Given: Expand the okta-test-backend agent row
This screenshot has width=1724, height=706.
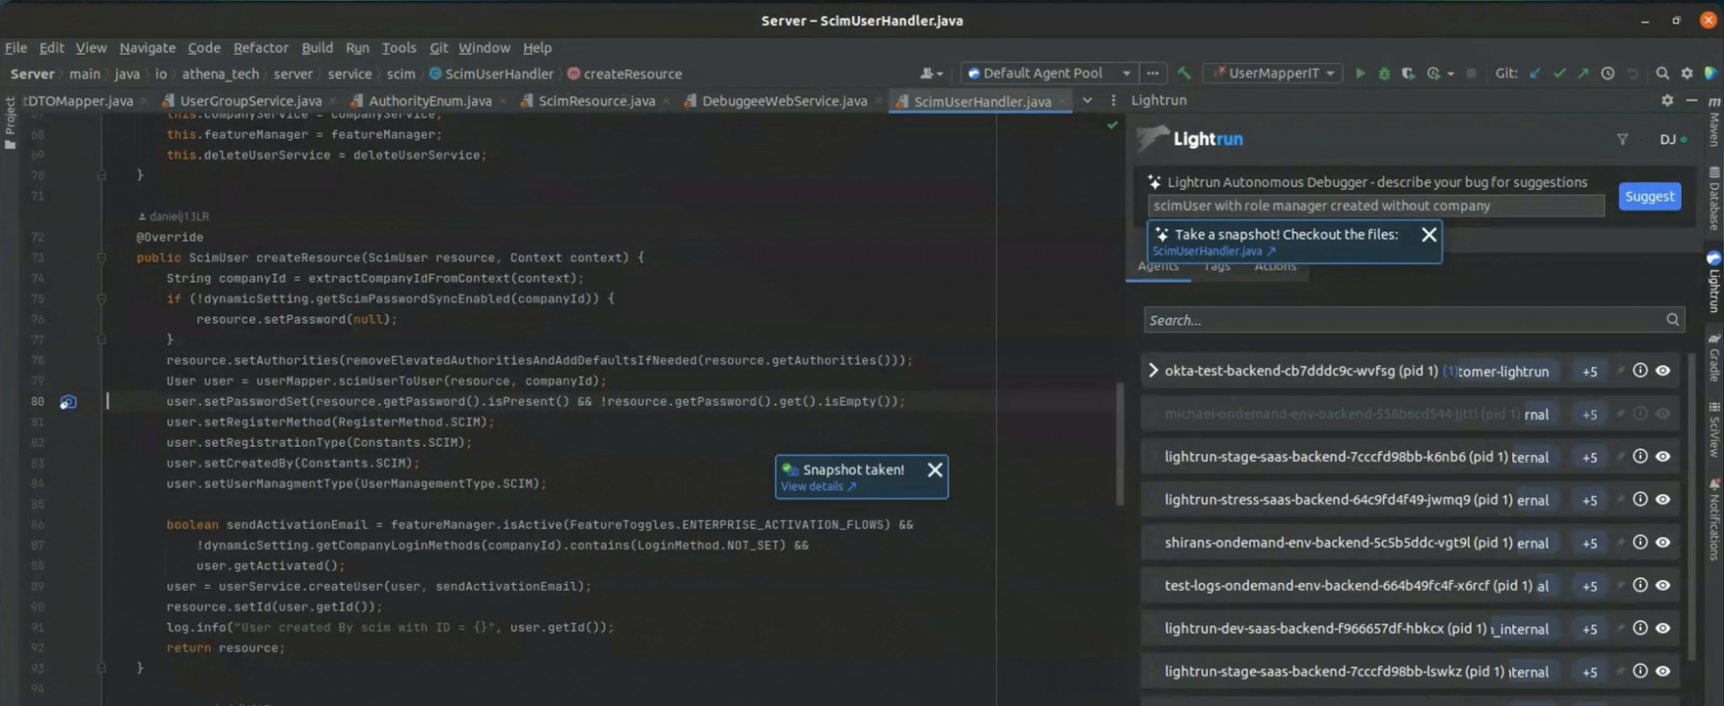Looking at the screenshot, I should (1154, 371).
